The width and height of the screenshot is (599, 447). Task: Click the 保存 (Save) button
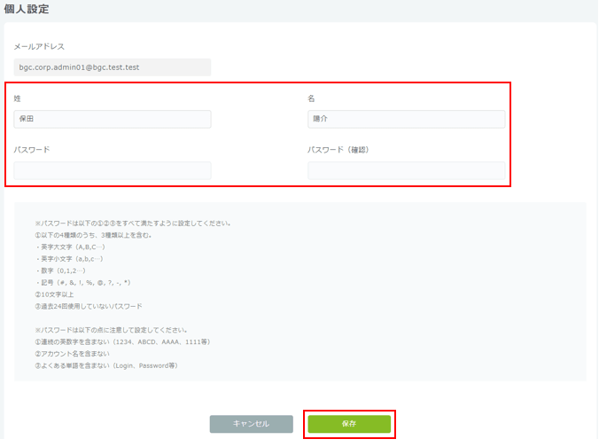pyautogui.click(x=349, y=424)
